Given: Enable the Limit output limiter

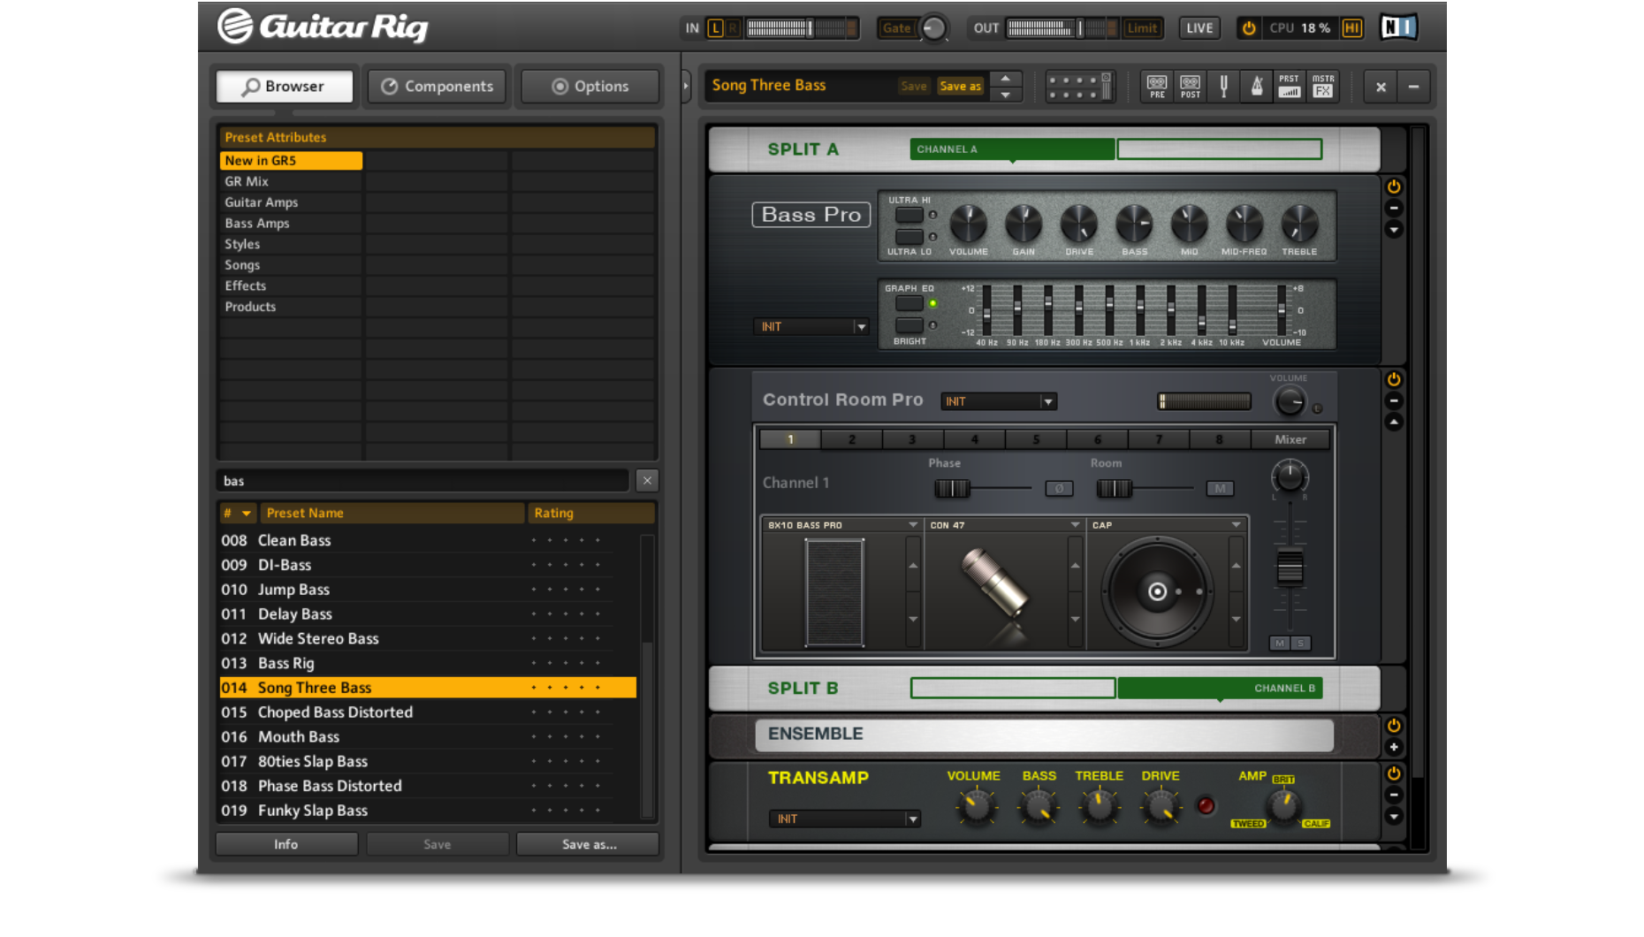Looking at the screenshot, I should (x=1142, y=28).
